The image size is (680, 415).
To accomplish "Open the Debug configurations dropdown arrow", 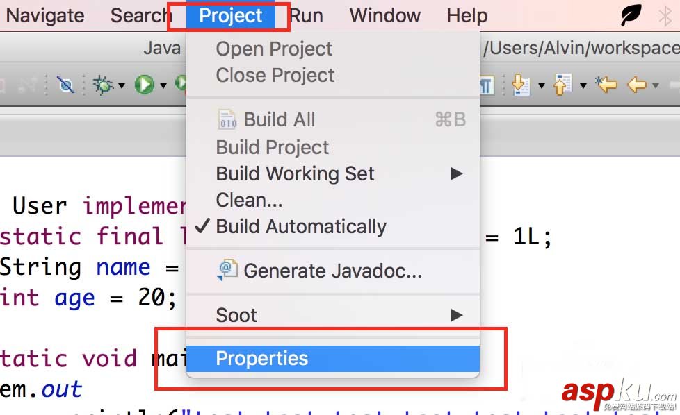I will [121, 86].
